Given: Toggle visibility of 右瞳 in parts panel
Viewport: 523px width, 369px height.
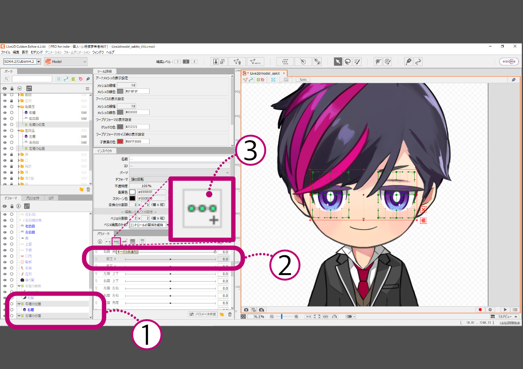Looking at the screenshot, I should pyautogui.click(x=5, y=113).
